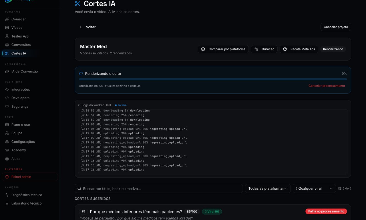The image size is (366, 220).
Task: Click the Master Med project title
Action: coord(94,46)
